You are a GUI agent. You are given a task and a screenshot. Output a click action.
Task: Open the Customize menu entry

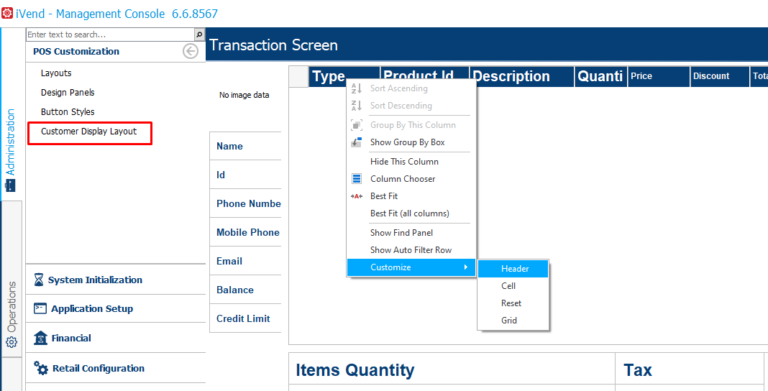click(x=411, y=267)
